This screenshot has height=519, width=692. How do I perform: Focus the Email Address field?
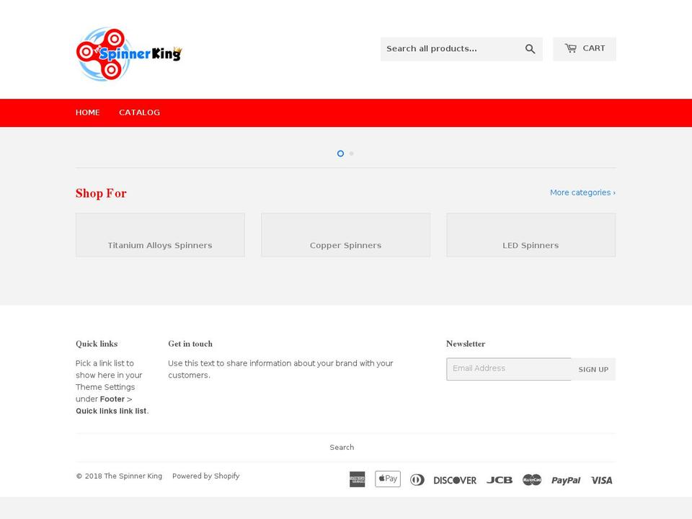509,369
